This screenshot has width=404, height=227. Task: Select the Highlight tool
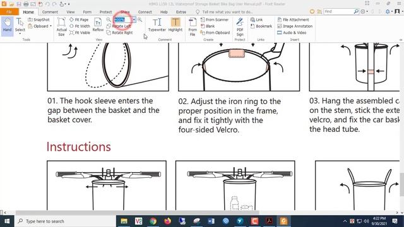click(175, 25)
